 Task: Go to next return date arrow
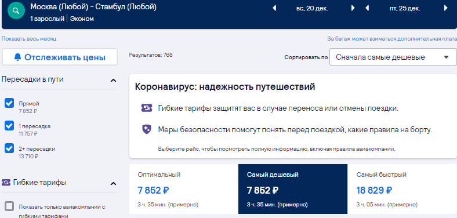click(x=445, y=8)
